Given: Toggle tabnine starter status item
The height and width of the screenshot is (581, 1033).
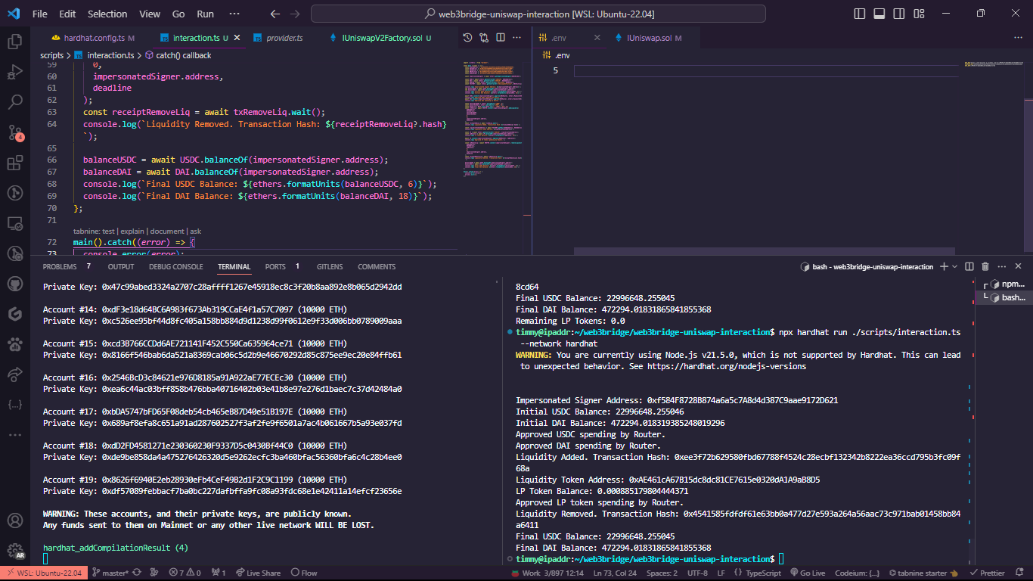Looking at the screenshot, I should [x=923, y=573].
